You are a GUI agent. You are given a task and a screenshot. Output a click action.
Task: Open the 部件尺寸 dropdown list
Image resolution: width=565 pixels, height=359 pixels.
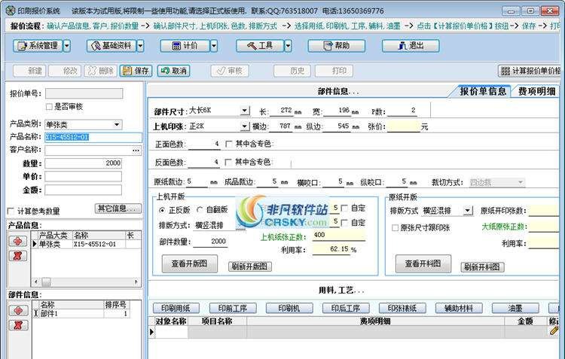point(244,111)
